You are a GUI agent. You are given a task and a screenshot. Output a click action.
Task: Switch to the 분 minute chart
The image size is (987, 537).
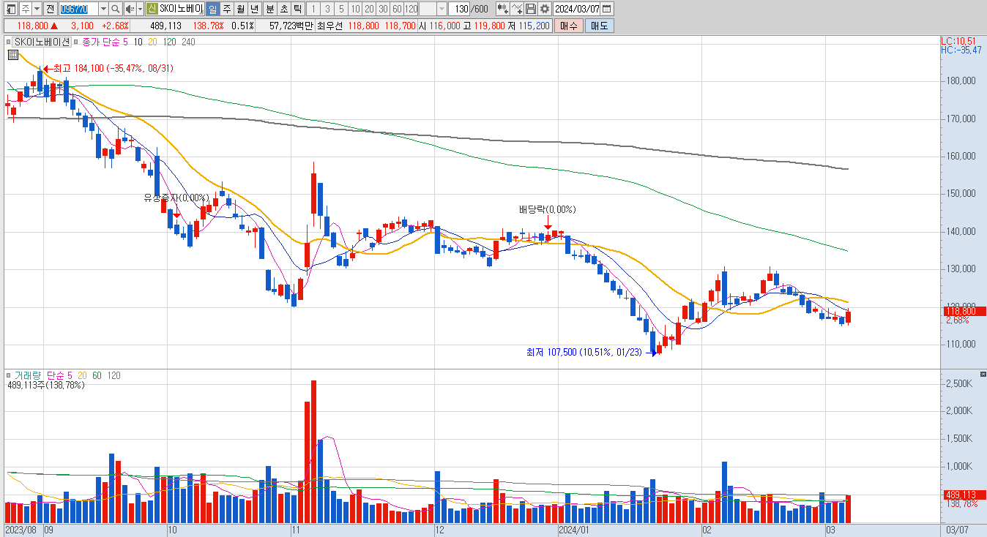coord(269,9)
